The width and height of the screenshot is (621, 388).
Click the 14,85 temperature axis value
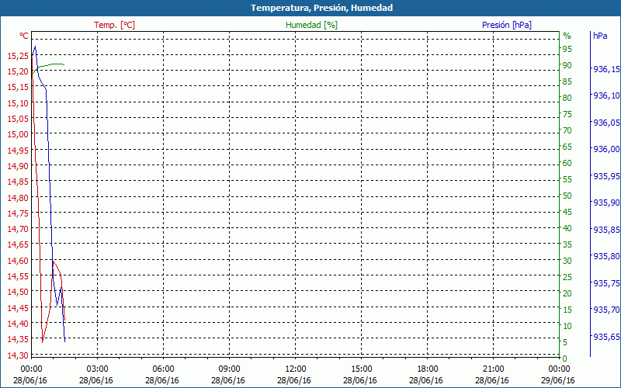click(18, 182)
